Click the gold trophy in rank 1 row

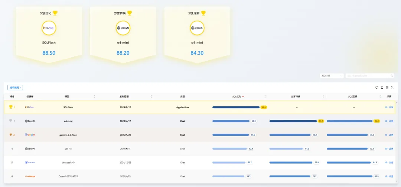(x=10, y=107)
